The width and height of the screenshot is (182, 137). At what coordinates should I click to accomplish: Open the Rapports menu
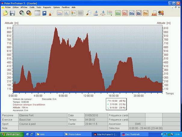coord(47,7)
